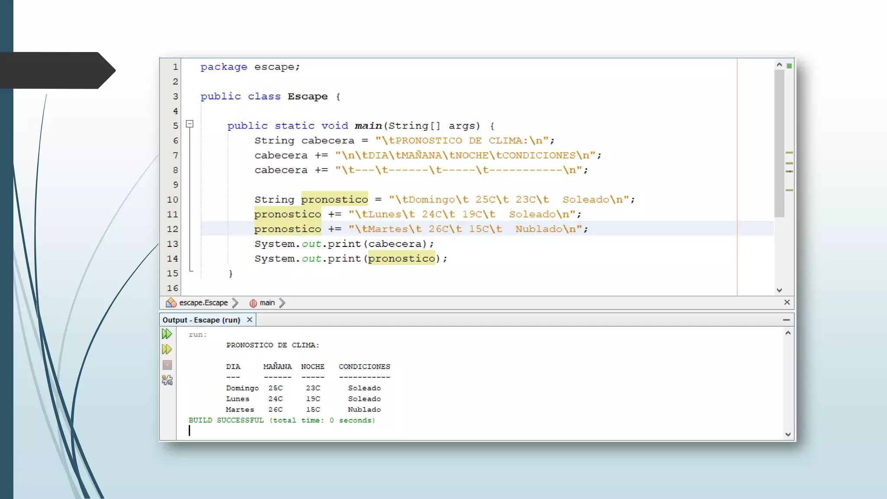Click the Re-run with different parameters icon

(x=167, y=349)
